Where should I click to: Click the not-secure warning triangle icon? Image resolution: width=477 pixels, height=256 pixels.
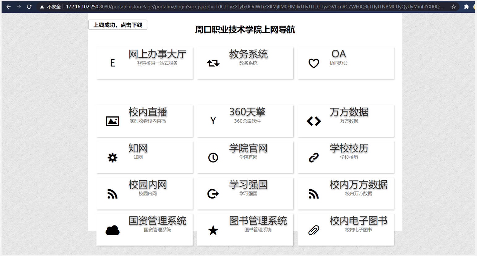pos(42,7)
